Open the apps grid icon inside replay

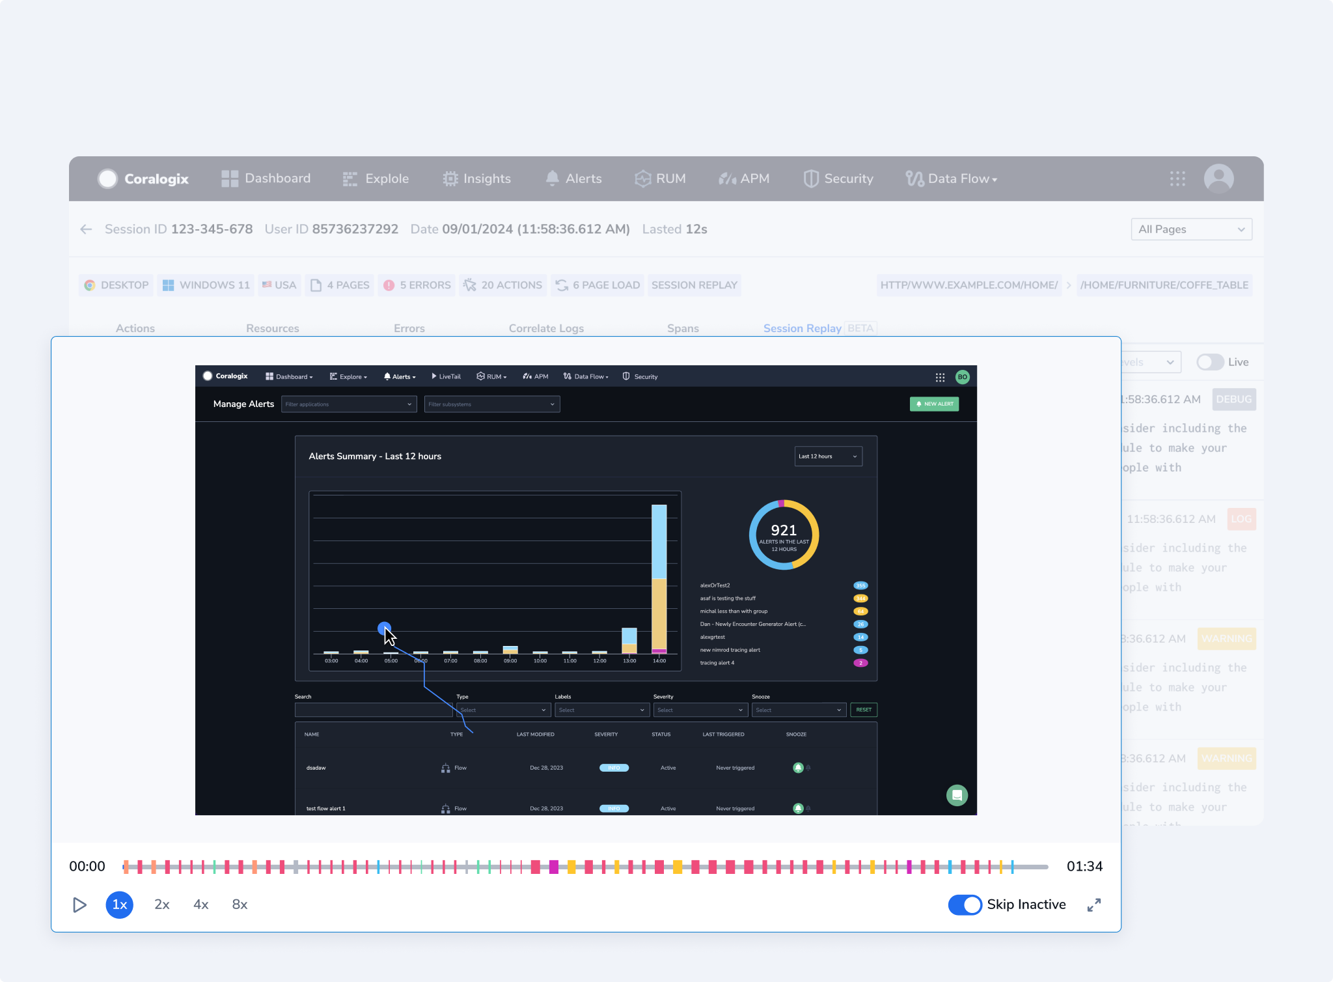[x=940, y=377]
